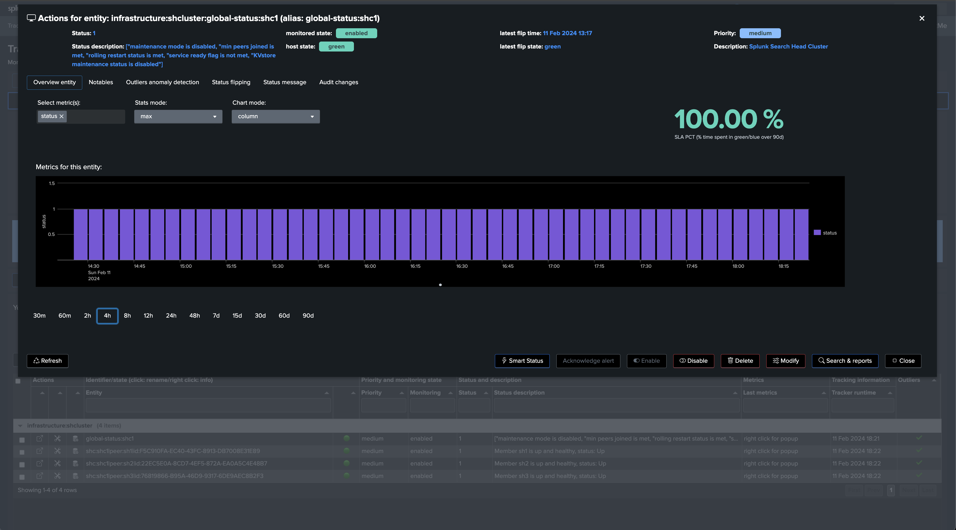Click the Disable toggle button

693,361
